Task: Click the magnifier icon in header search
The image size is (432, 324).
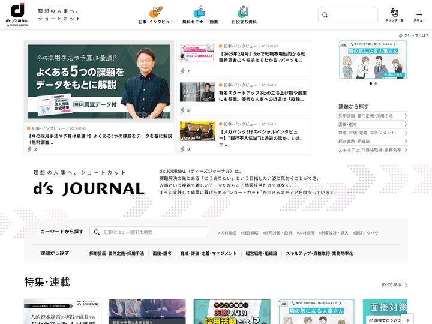Action: click(325, 15)
